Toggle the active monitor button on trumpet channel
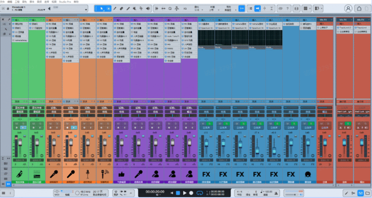Image resolution: width=372 pixels, height=198 pixels. click(x=23, y=127)
